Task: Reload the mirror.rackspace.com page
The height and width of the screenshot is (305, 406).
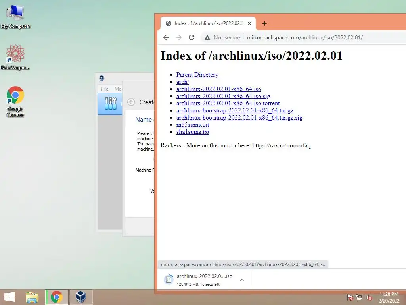Action: point(192,37)
